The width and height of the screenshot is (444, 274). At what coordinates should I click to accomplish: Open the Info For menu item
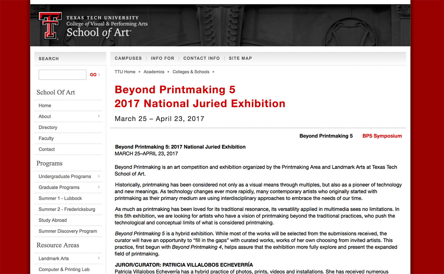(x=162, y=58)
